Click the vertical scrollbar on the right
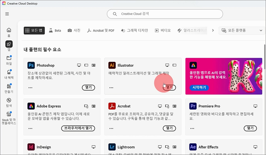 [x=265, y=57]
